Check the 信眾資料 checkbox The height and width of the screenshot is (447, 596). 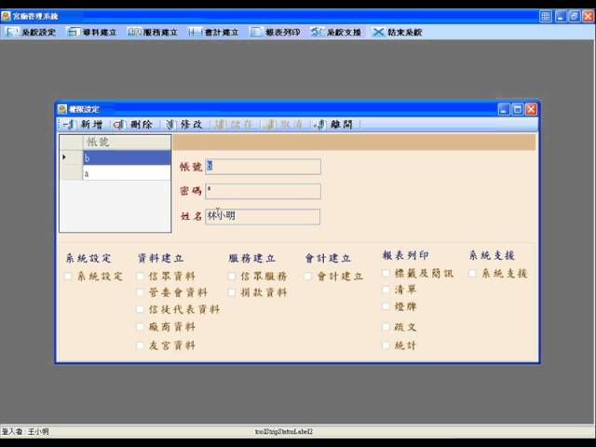[140, 277]
